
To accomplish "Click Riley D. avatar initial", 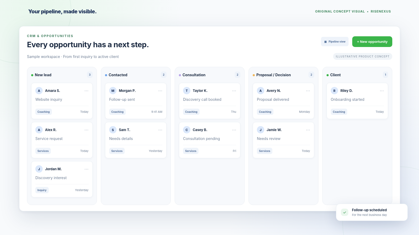I will pos(334,91).
